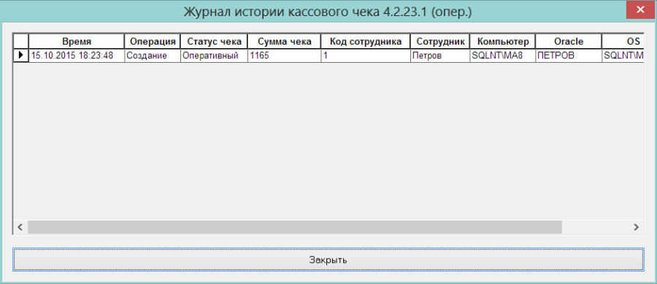
Task: Click the Сотрудник column header
Action: pyautogui.click(x=440, y=42)
